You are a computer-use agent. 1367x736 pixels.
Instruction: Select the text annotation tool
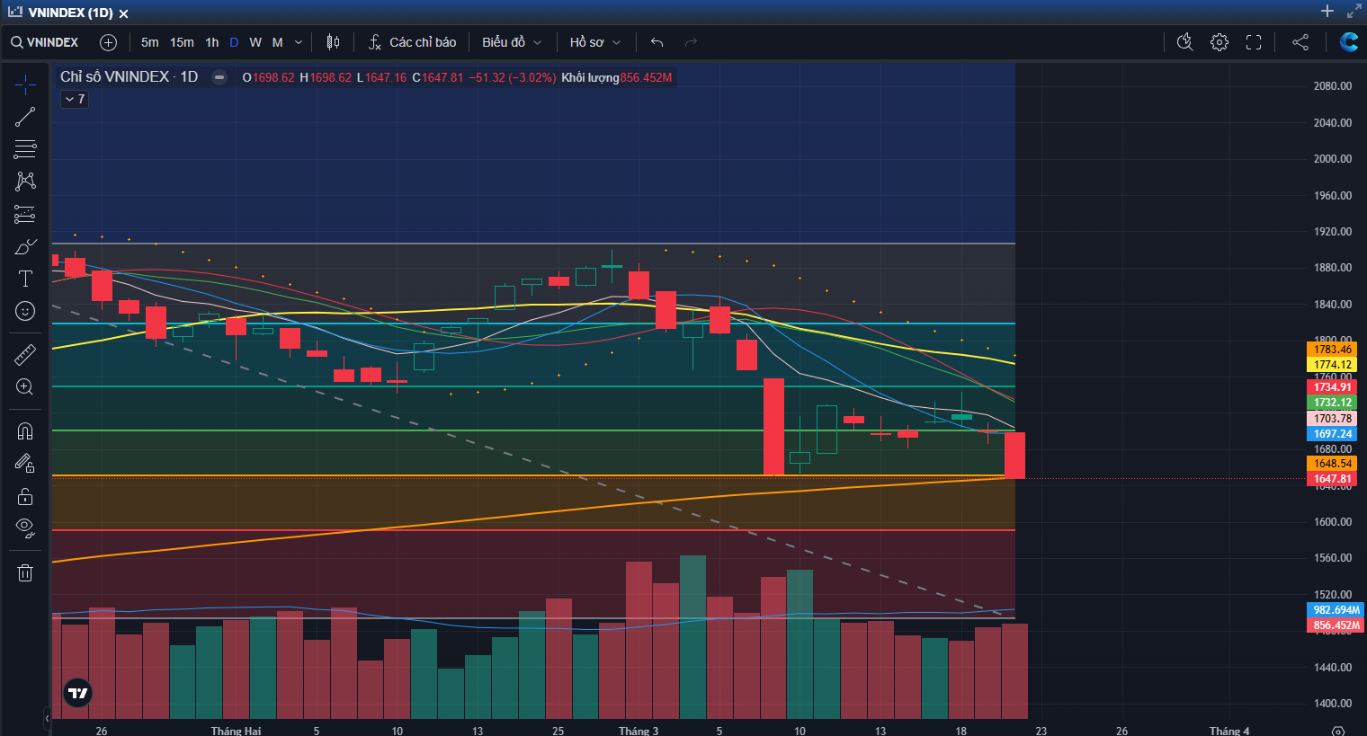[25, 279]
